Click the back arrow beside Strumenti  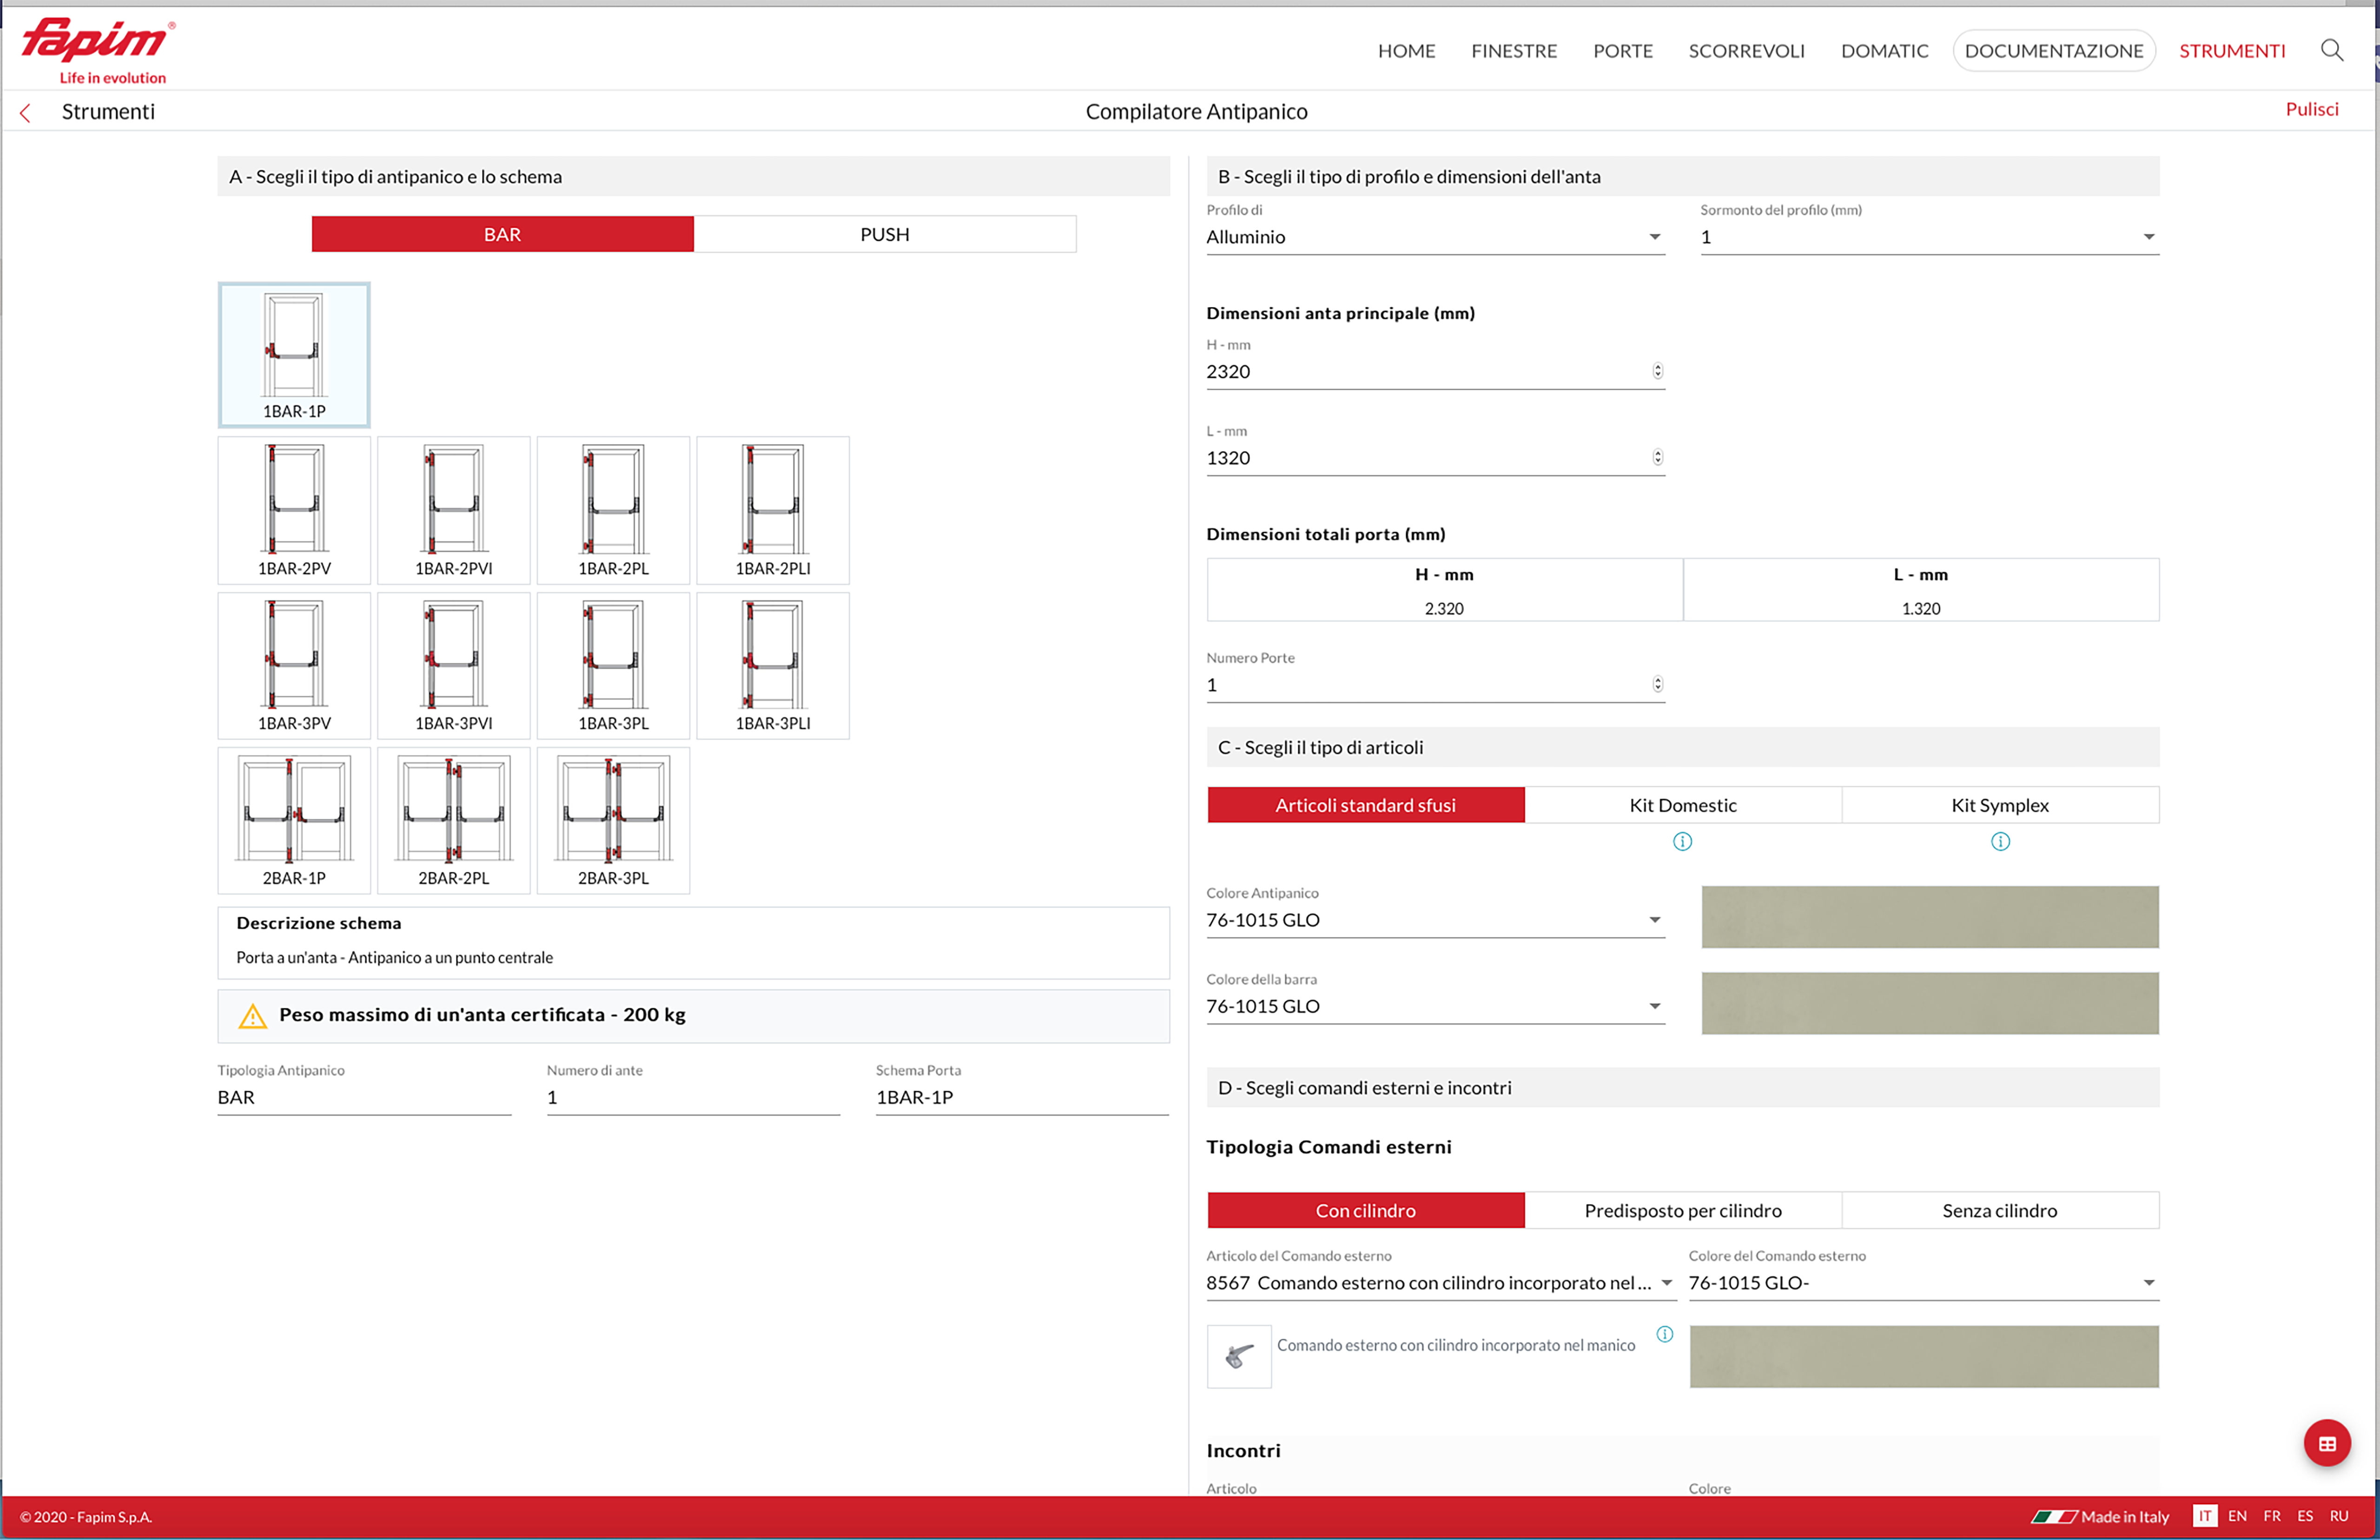(x=26, y=113)
